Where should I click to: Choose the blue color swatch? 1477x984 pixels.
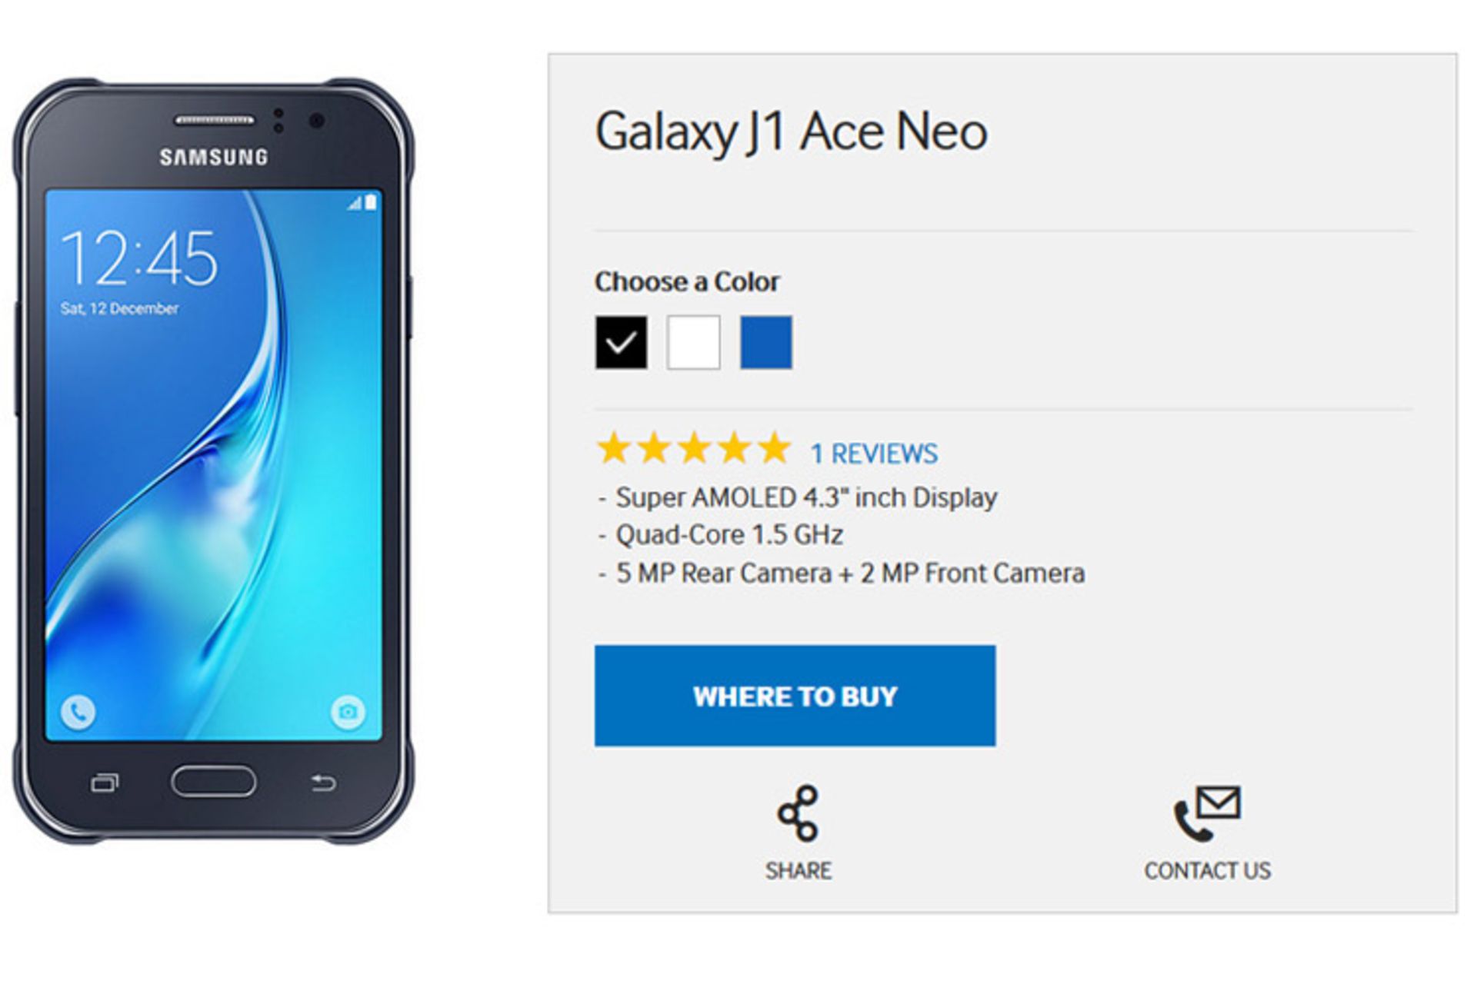[x=765, y=342]
